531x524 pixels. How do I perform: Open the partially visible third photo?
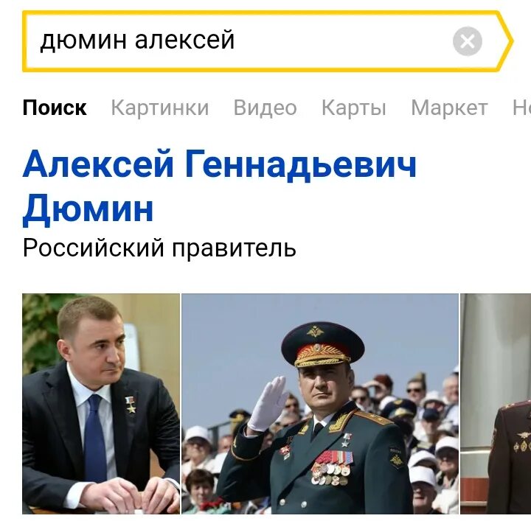point(496,403)
